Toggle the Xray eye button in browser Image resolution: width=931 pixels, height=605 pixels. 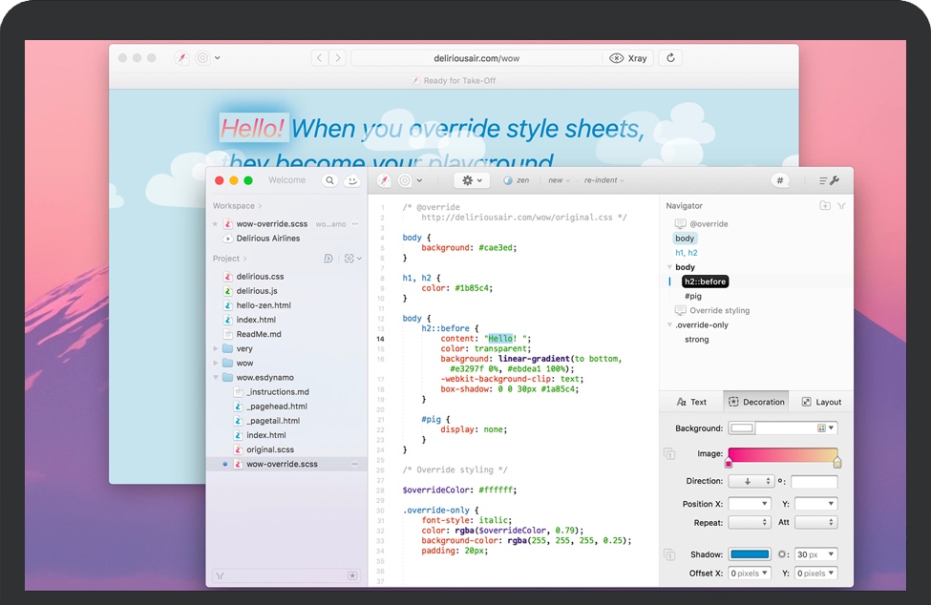pos(629,58)
